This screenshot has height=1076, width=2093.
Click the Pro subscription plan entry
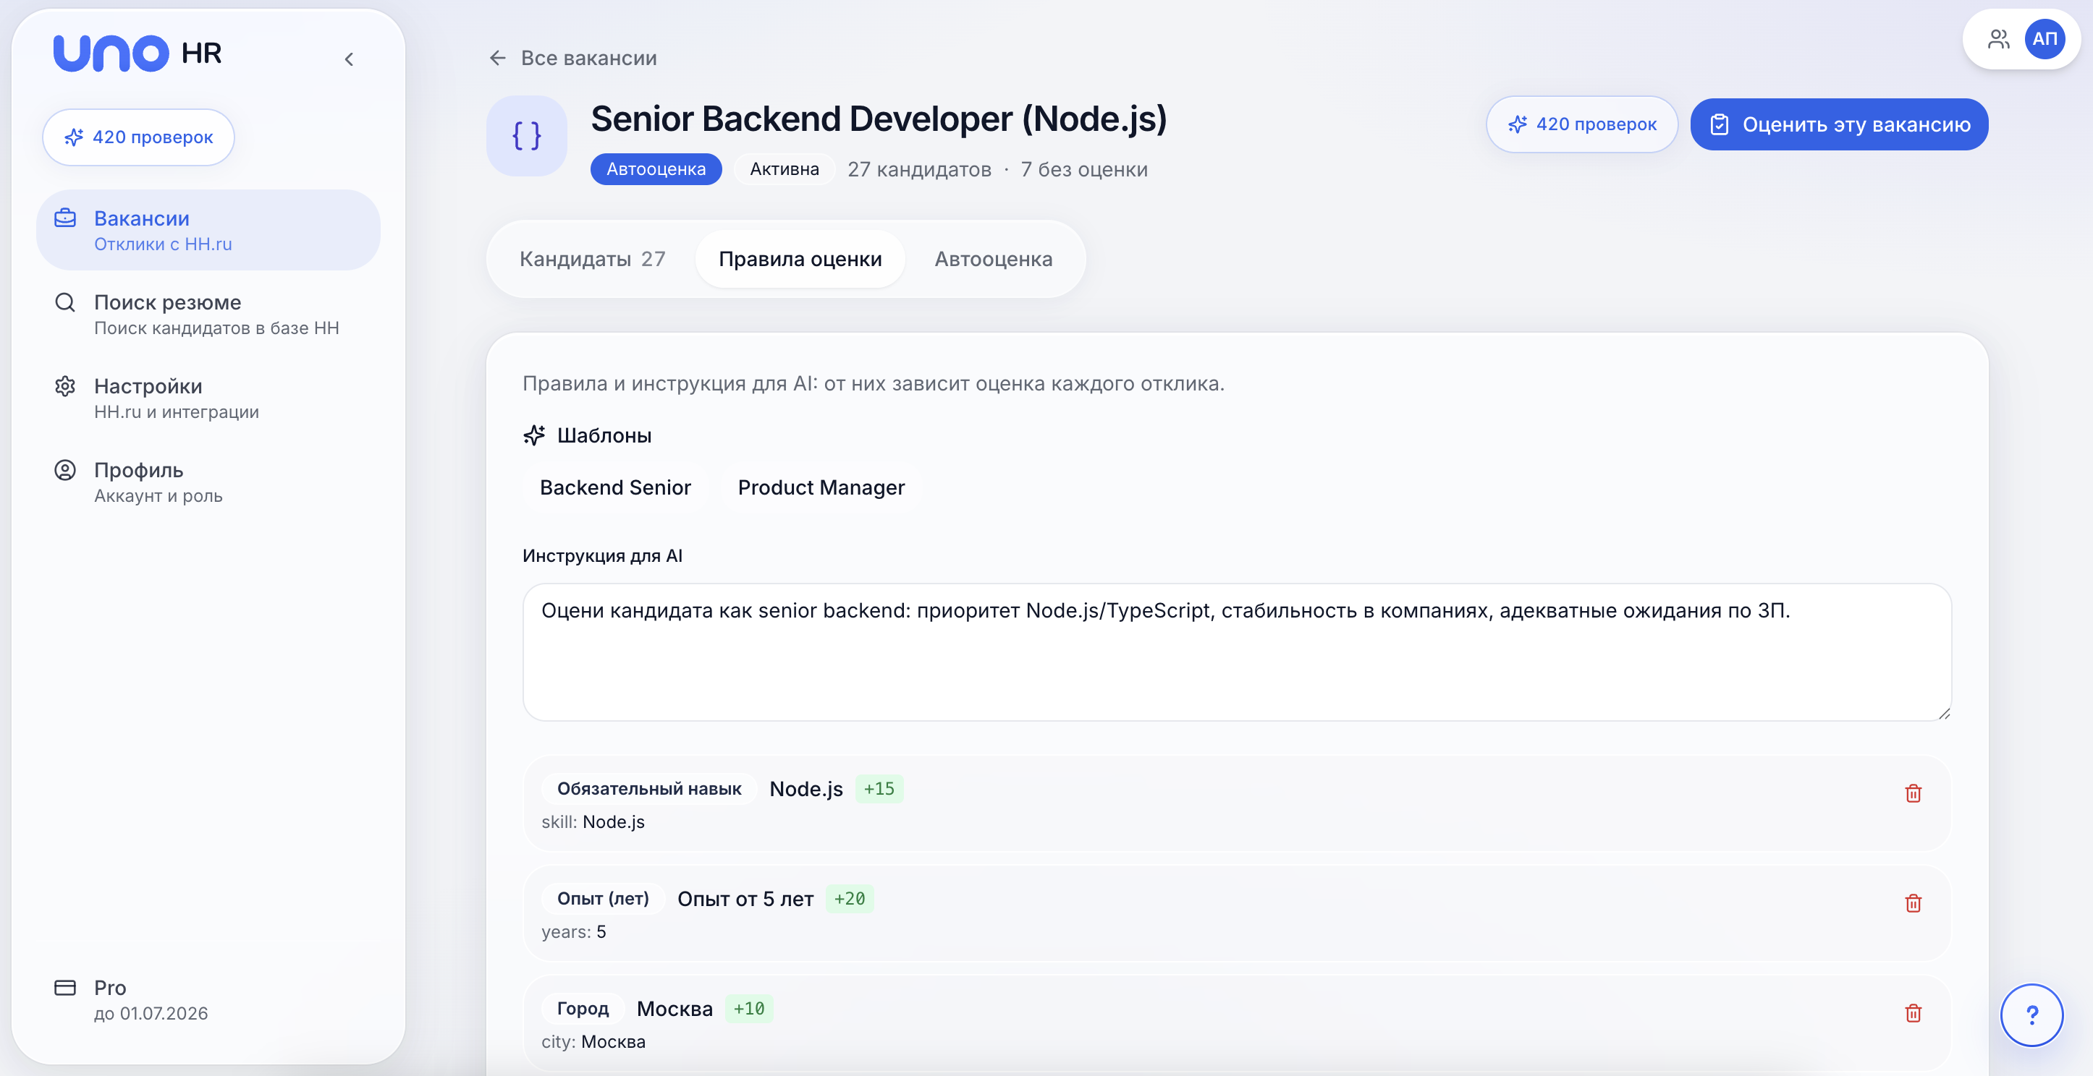coord(130,999)
